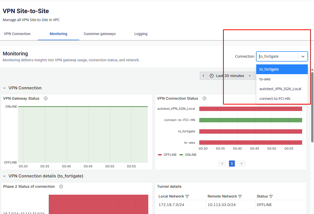Toggle the OFFLINE legend series
The image size is (314, 214).
pyautogui.click(x=167, y=155)
